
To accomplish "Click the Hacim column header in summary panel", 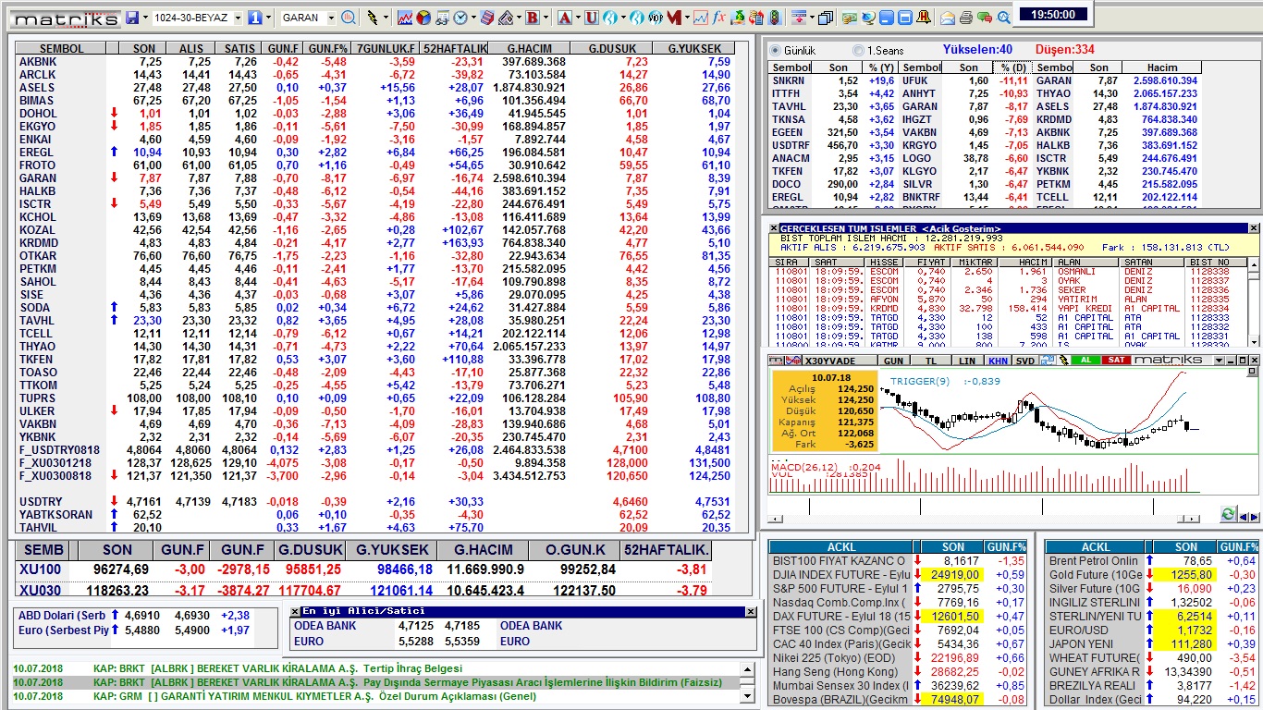I will pos(1162,67).
